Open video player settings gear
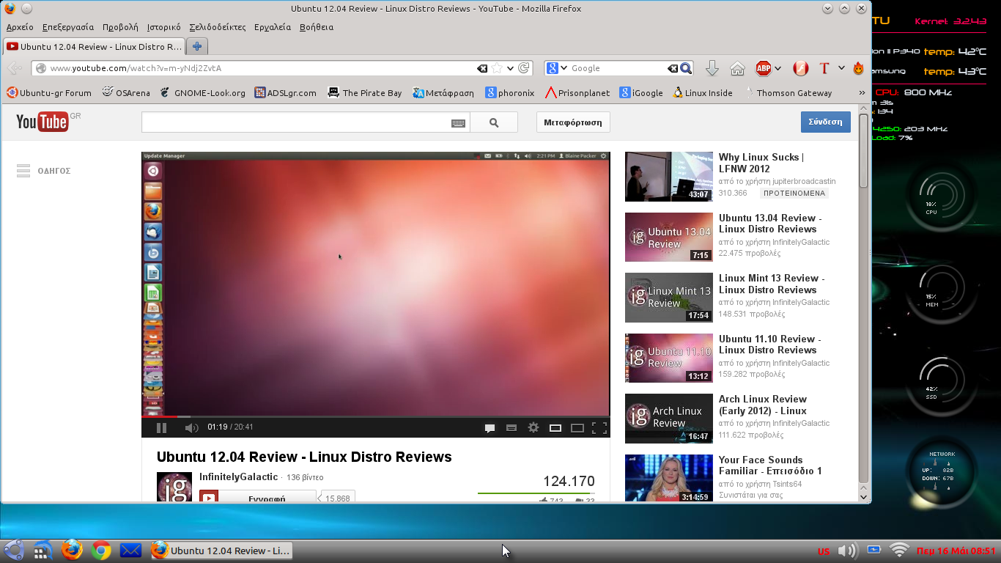 (x=533, y=428)
